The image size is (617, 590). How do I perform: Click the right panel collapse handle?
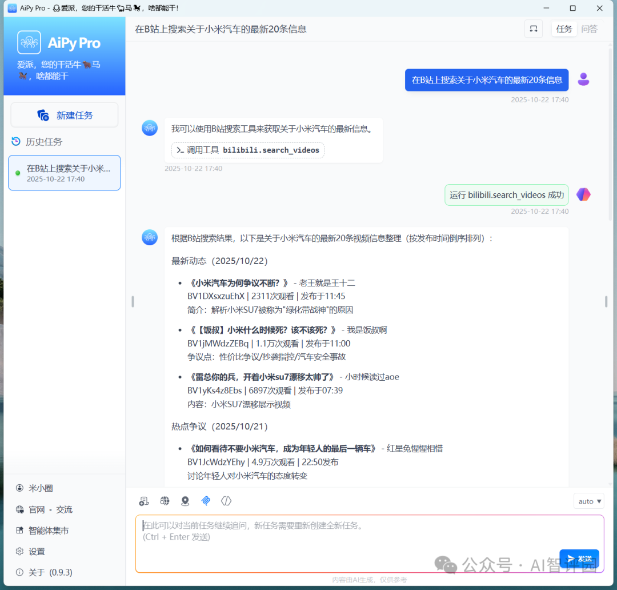[x=606, y=302]
